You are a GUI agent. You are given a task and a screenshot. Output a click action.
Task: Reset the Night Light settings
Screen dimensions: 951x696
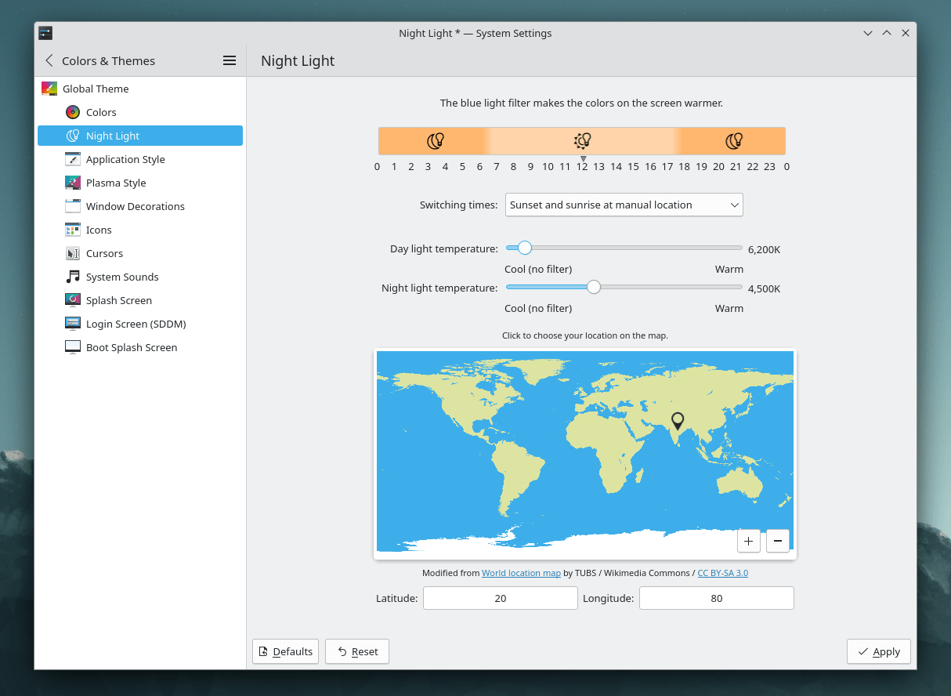(x=356, y=651)
